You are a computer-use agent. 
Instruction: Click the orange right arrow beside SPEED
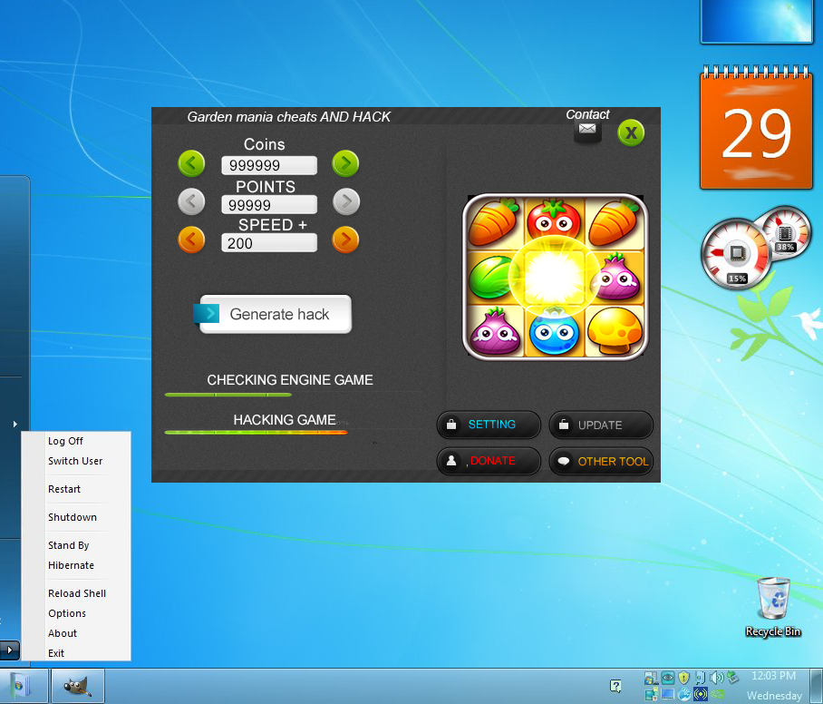345,240
